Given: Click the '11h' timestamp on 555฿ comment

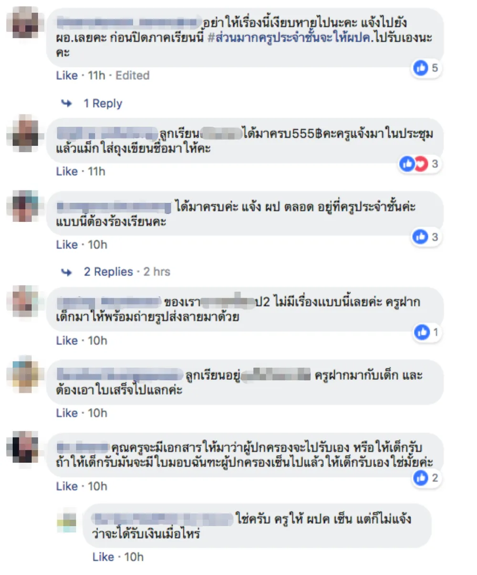Looking at the screenshot, I should point(96,171).
